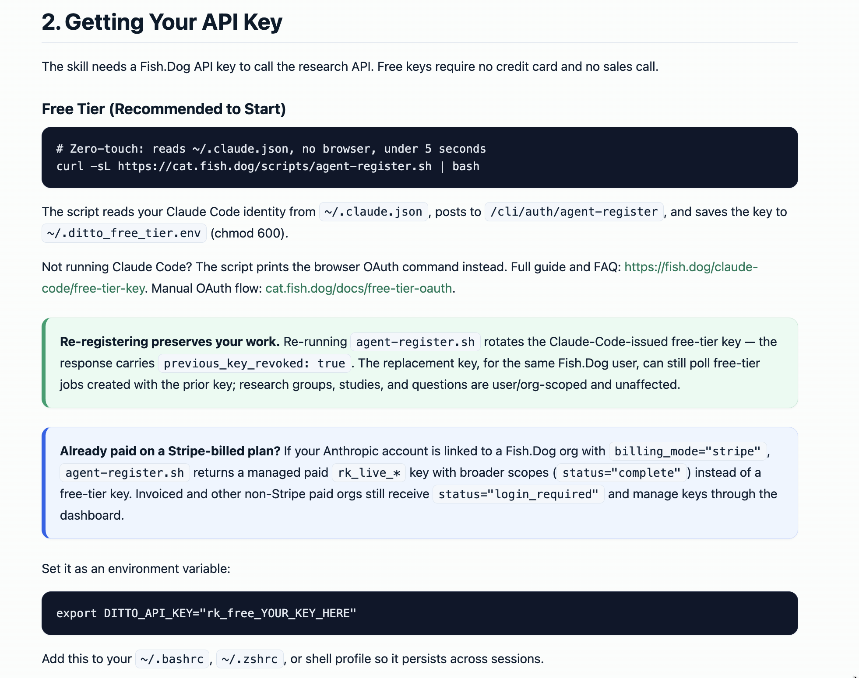Image resolution: width=859 pixels, height=678 pixels.
Task: Click the export DITTO_API_KEY code line
Action: tap(206, 613)
